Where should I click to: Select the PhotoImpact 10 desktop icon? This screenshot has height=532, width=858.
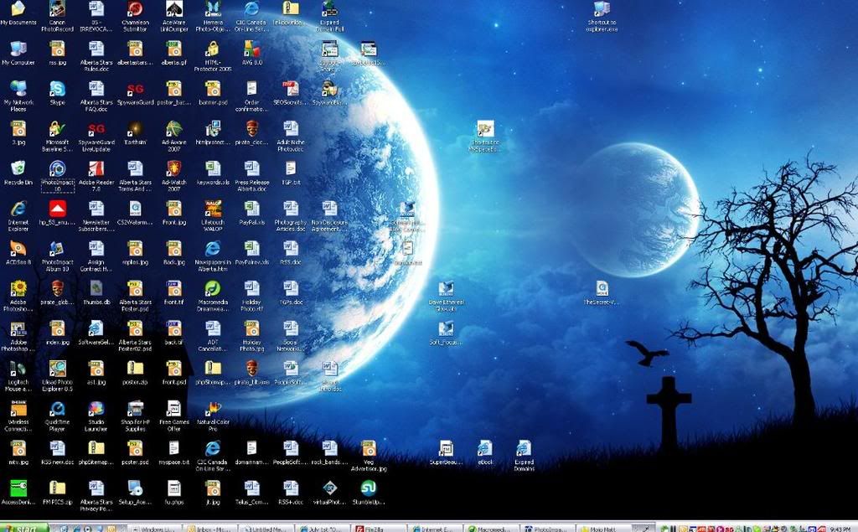pos(57,169)
